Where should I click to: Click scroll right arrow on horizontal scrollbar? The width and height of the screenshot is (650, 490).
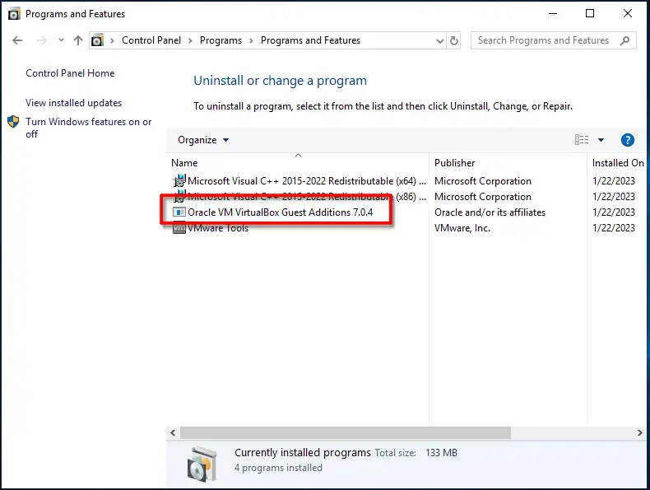tap(639, 432)
